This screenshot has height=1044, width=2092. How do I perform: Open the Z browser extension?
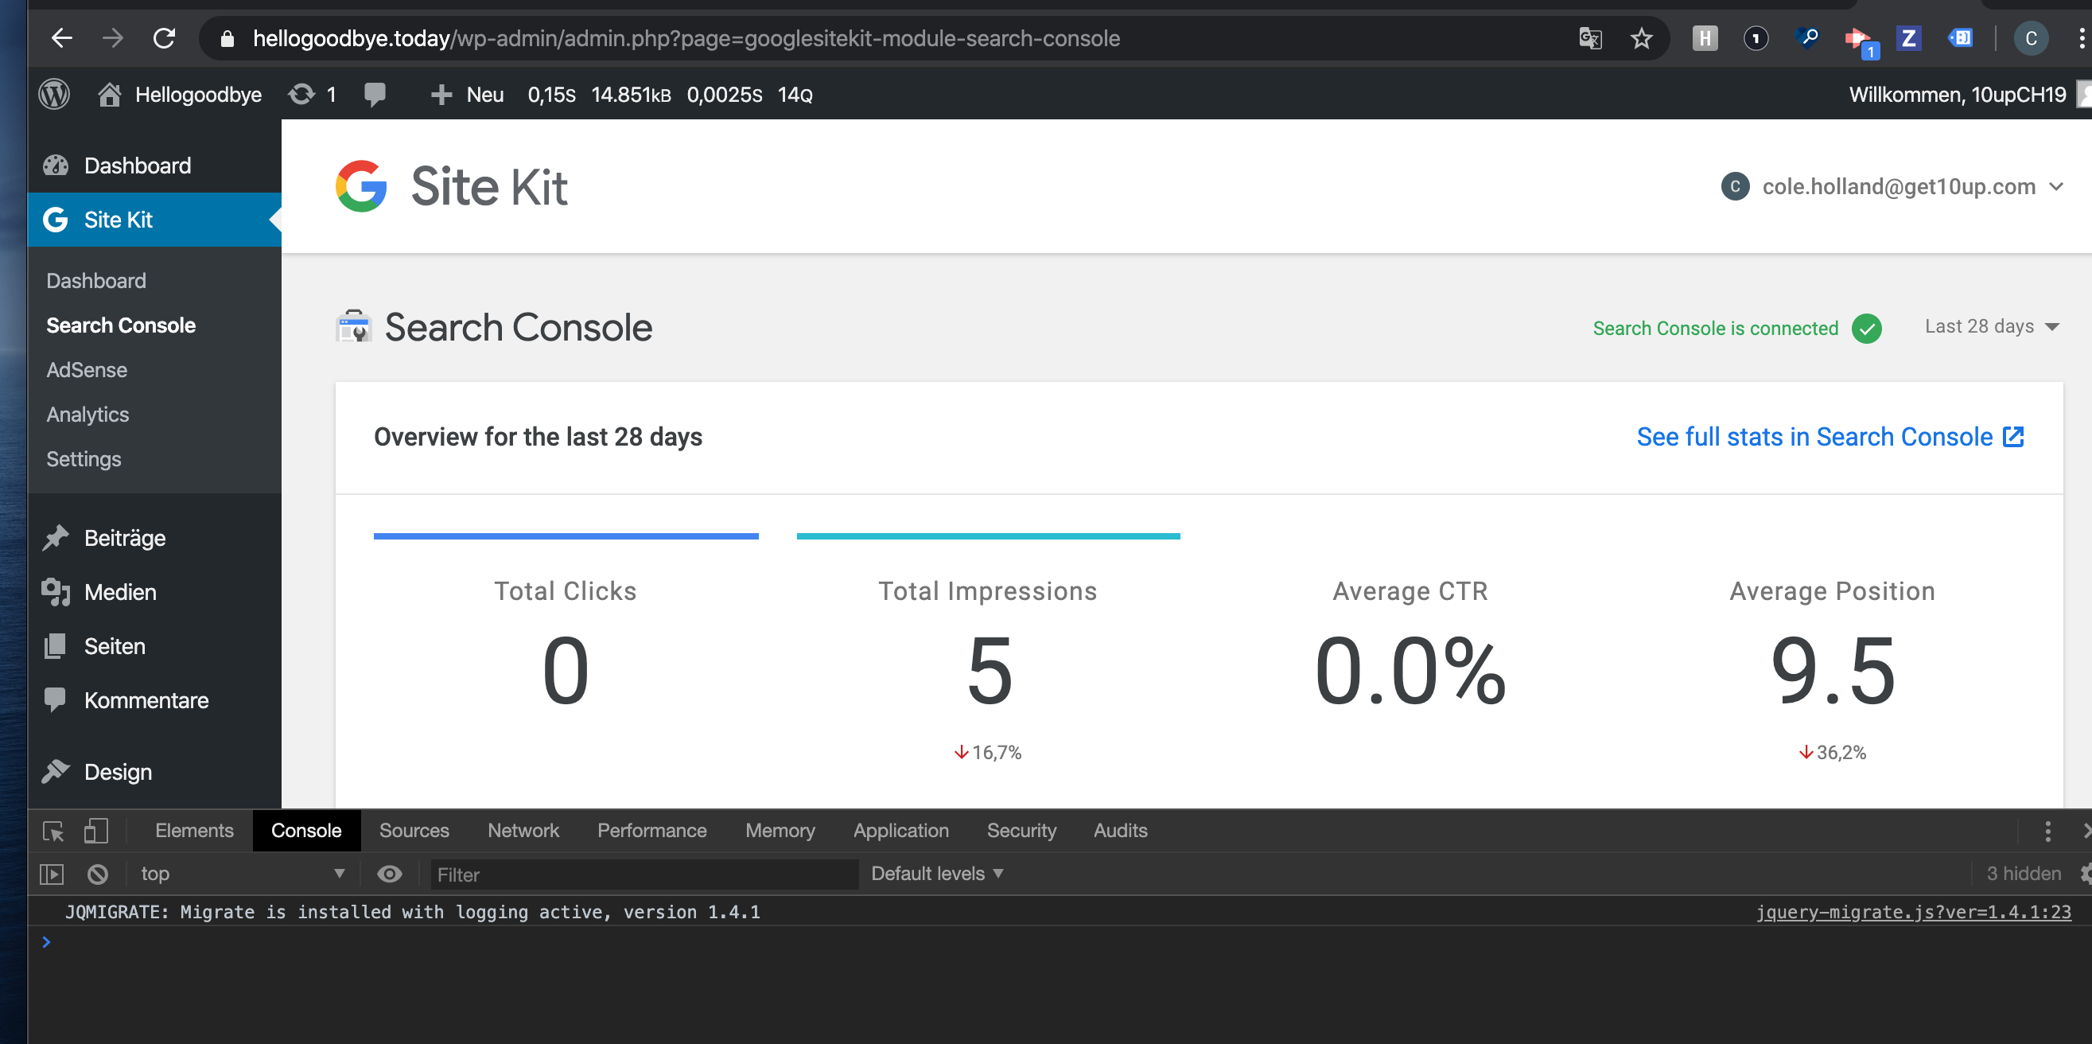[x=1908, y=38]
